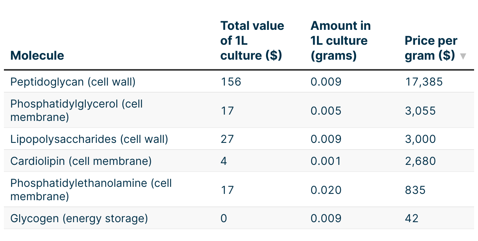
Task: Click Peptidoglycan's total value of 156
Action: point(231,82)
